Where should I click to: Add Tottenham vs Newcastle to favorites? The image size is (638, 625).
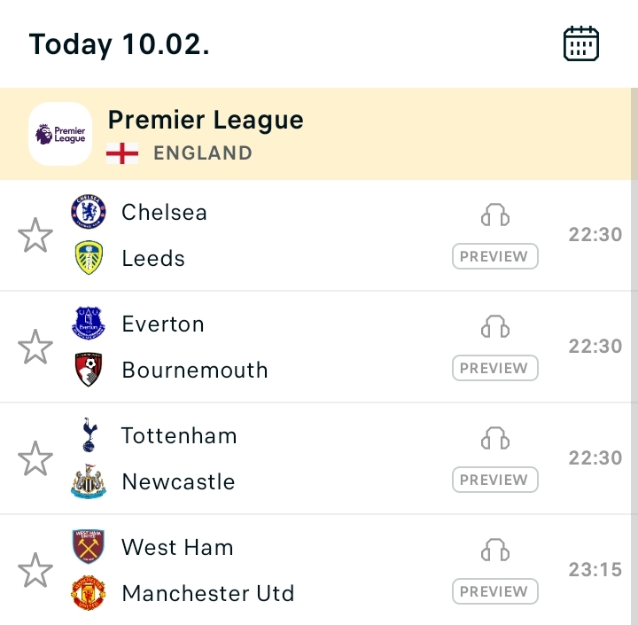35,459
